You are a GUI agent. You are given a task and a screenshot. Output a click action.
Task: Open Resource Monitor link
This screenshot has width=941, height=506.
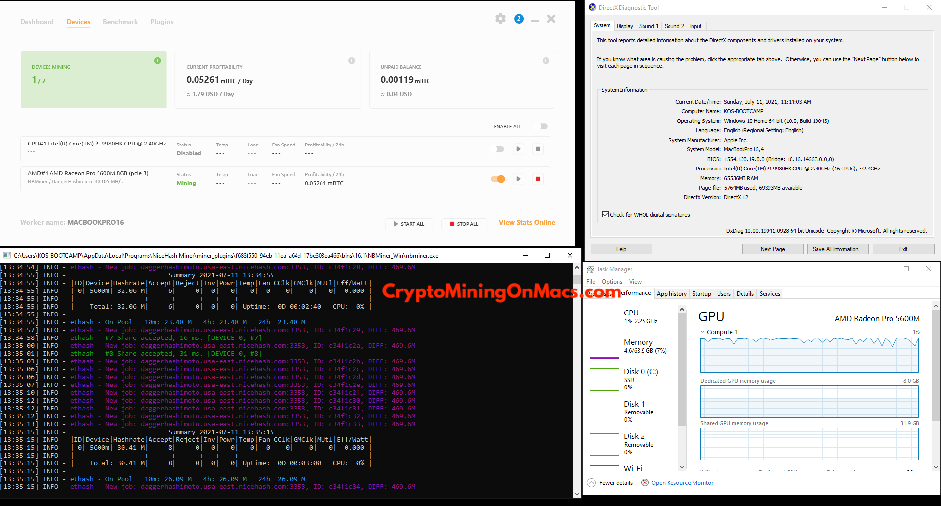click(682, 483)
